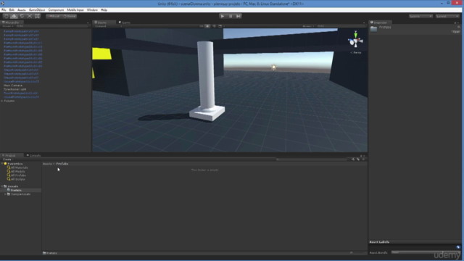Open the Mobile Input menu
Viewport: 464px width, 261px height.
pyautogui.click(x=75, y=10)
